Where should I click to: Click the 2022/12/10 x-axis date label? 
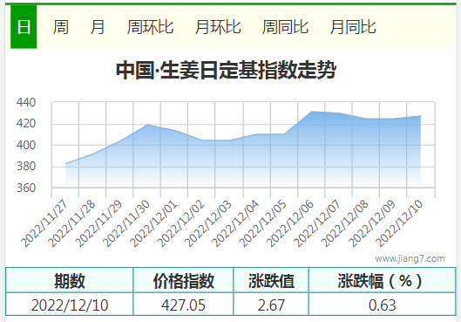coord(399,223)
